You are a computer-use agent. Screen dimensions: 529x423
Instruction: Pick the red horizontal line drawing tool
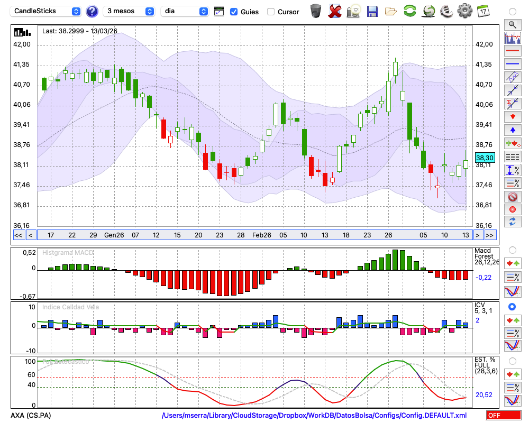click(512, 51)
